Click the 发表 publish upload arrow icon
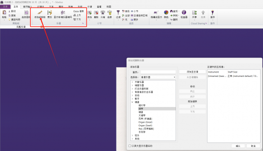This screenshot has height=151, width=263. point(203,13)
